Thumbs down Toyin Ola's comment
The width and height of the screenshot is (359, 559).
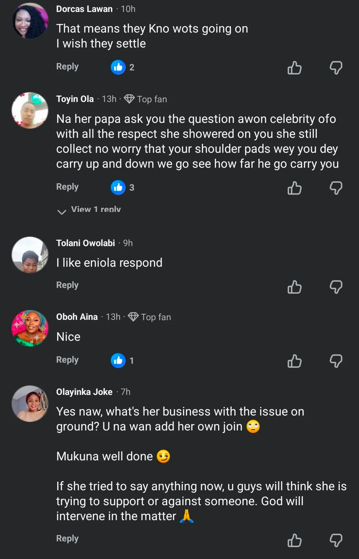[336, 188]
